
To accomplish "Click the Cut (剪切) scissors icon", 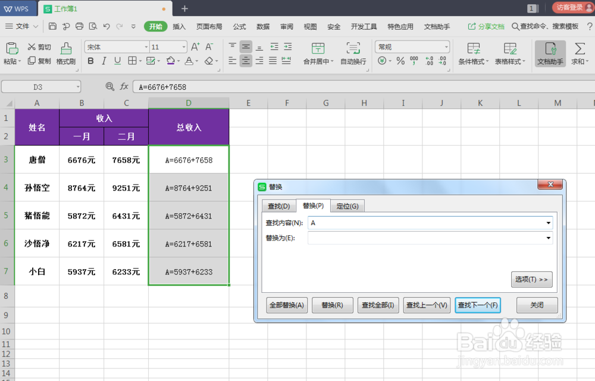I will (32, 46).
